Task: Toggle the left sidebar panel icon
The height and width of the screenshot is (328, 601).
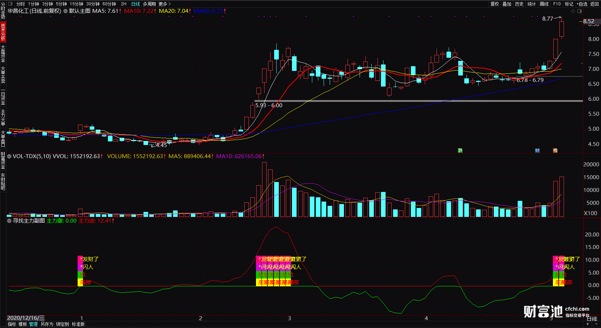Action: point(10,4)
